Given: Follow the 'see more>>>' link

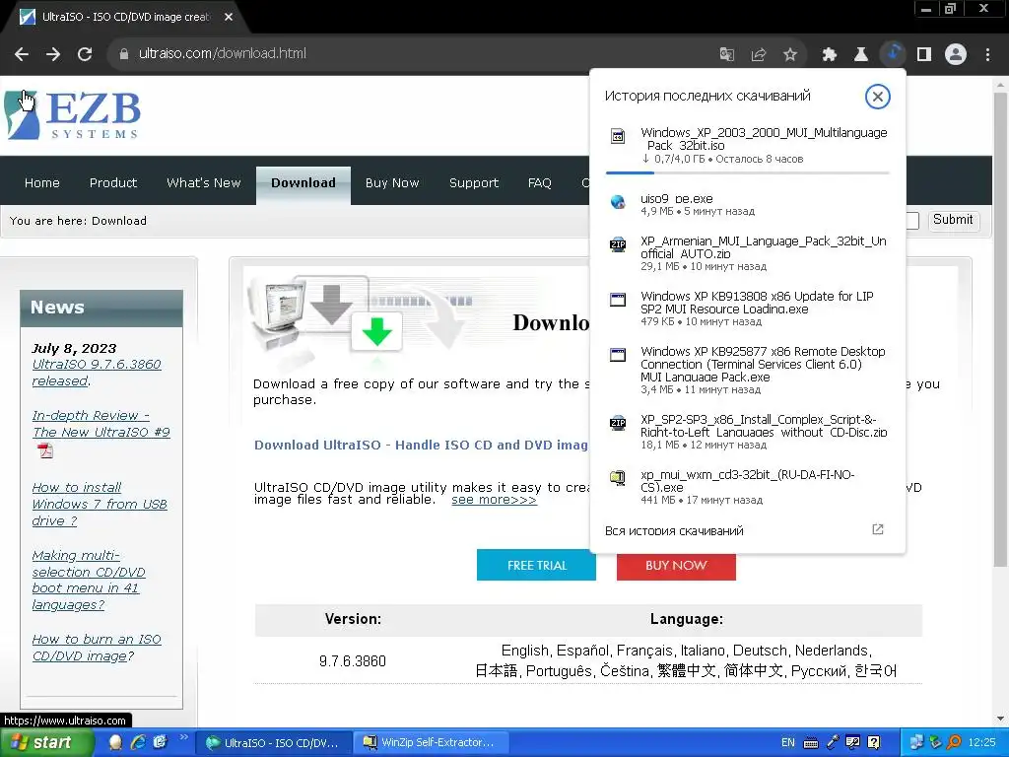Looking at the screenshot, I should pyautogui.click(x=494, y=500).
